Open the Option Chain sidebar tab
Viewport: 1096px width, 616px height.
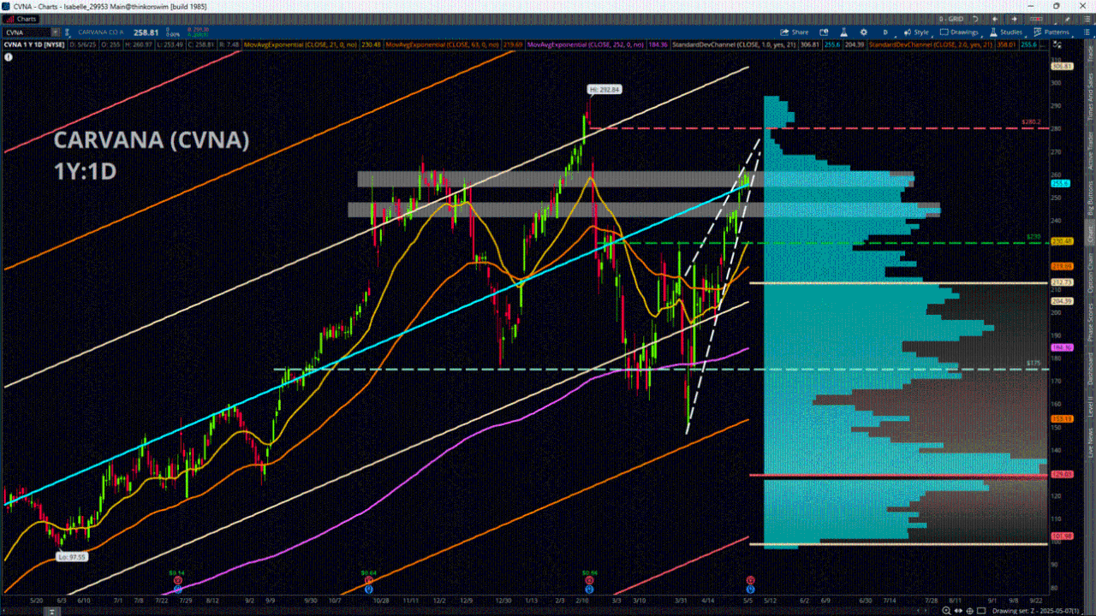click(1089, 277)
